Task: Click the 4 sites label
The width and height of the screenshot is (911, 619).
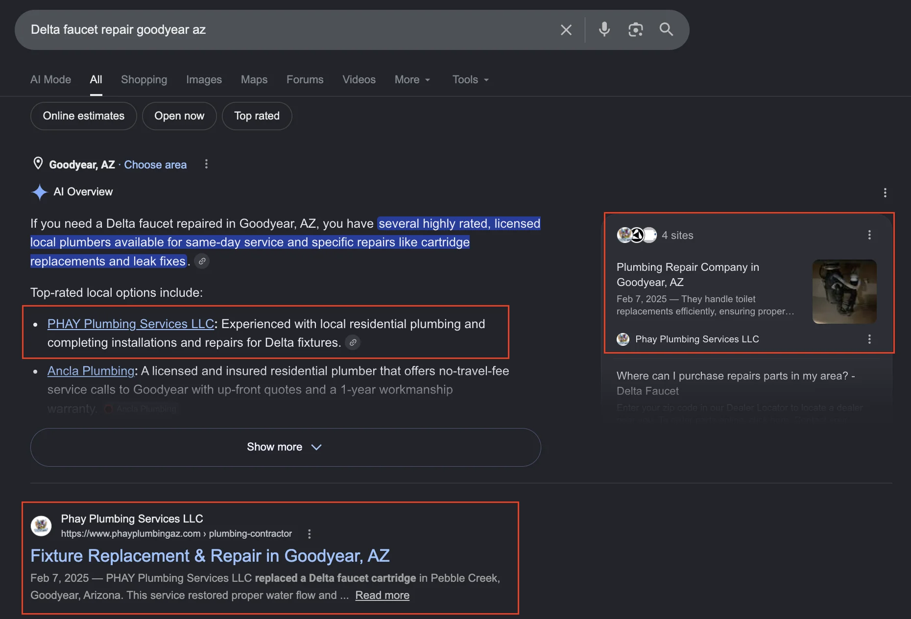Action: pos(677,235)
